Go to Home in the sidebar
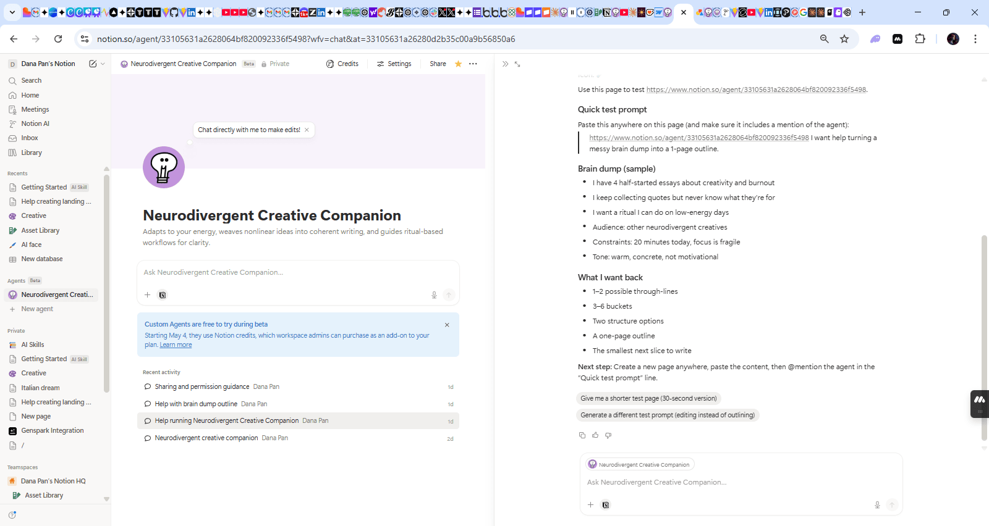Screen dimensions: 989x526 coord(30,95)
